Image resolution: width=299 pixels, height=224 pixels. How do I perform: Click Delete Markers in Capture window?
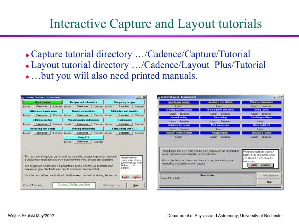112,185
